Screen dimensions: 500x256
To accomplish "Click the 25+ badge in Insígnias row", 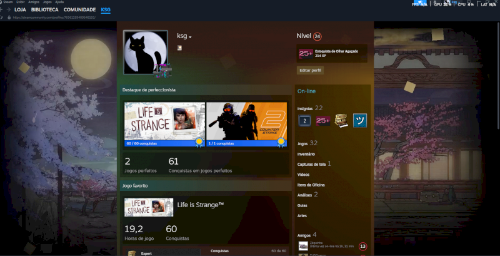I will 322,121.
